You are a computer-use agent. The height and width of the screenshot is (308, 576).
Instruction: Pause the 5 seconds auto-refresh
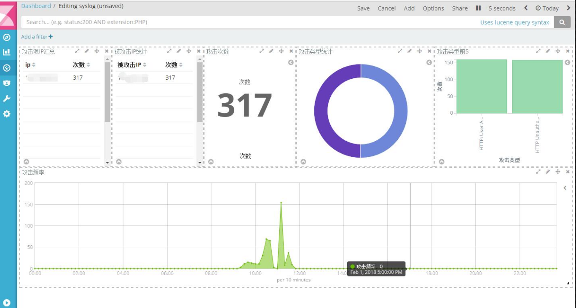478,8
